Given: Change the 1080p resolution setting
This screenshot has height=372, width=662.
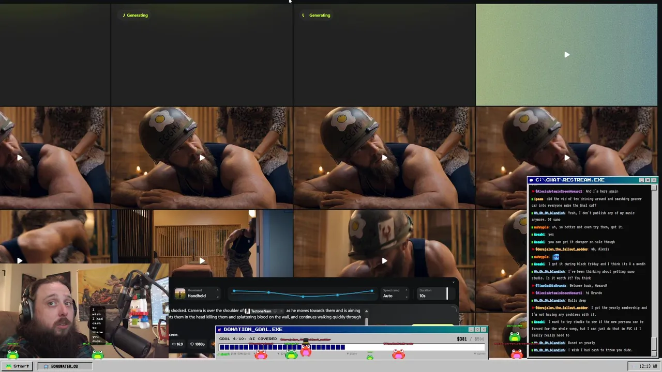Looking at the screenshot, I should click(x=197, y=344).
